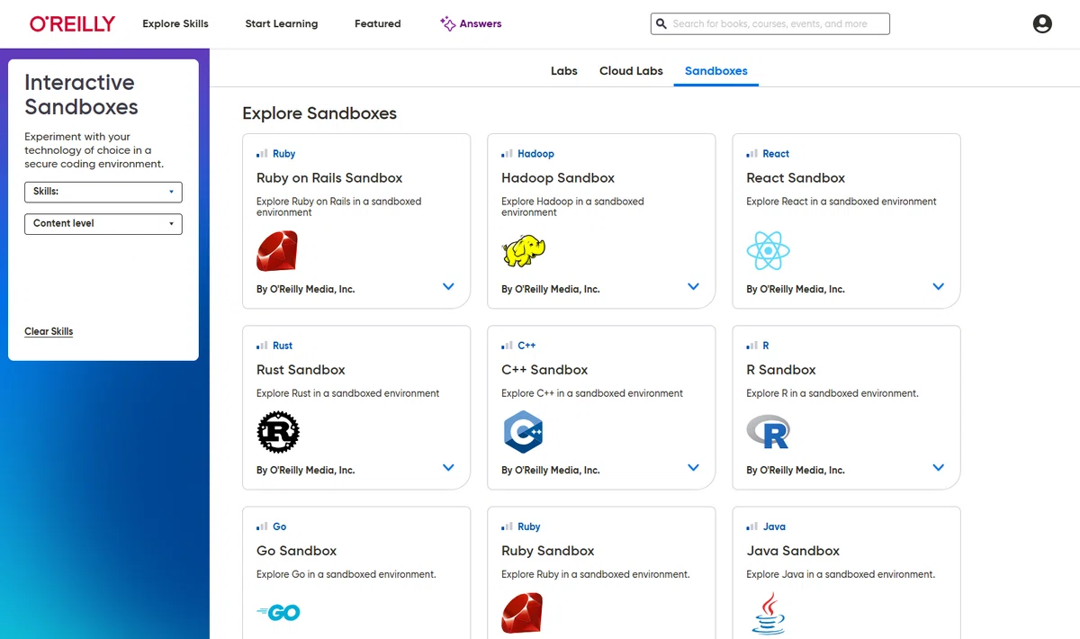Click the R language logo

(x=768, y=432)
